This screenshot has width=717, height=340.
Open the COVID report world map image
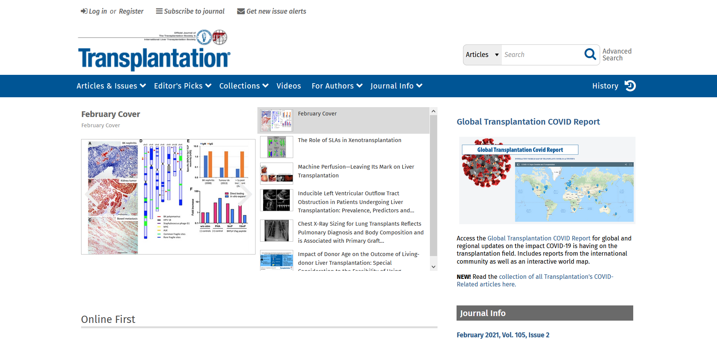[x=547, y=180]
